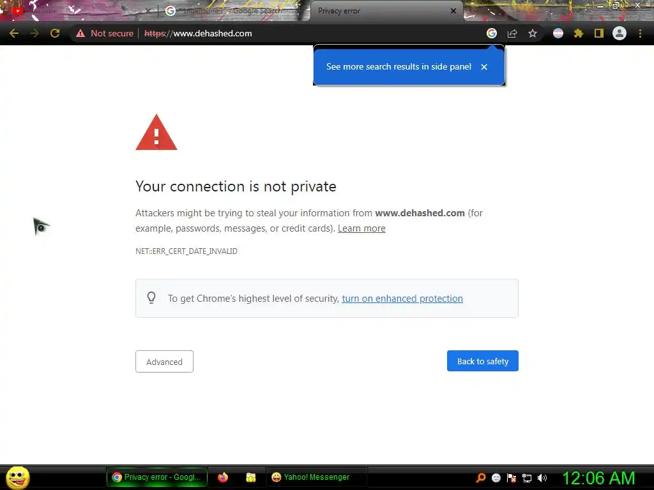
Task: Open the volume speaker tray icon
Action: pyautogui.click(x=542, y=478)
